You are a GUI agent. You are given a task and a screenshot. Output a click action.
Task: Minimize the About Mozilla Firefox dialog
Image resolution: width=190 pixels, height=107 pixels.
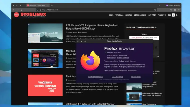81,41
